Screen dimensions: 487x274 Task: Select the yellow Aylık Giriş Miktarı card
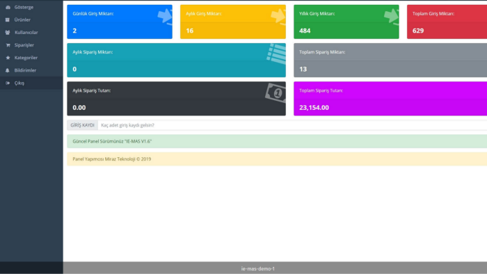233,22
